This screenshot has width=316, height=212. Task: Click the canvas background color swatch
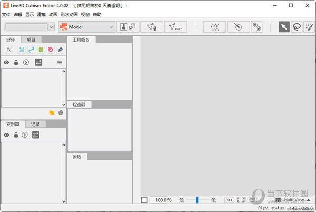pyautogui.click(x=144, y=200)
